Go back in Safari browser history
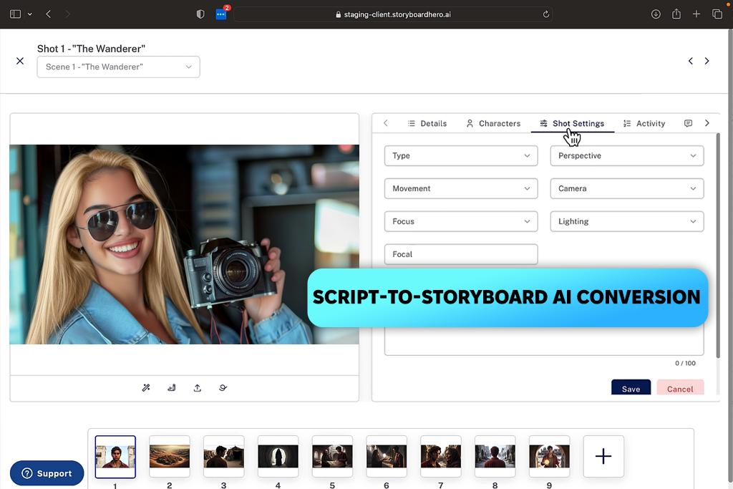 coord(49,14)
